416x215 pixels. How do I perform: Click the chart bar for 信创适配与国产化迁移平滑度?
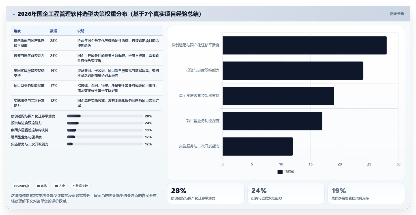305,45
